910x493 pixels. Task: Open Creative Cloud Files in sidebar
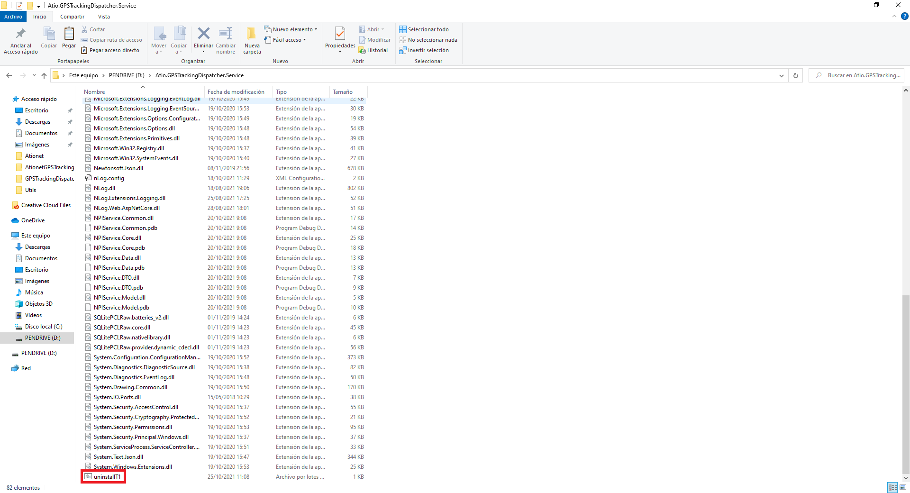pyautogui.click(x=45, y=205)
